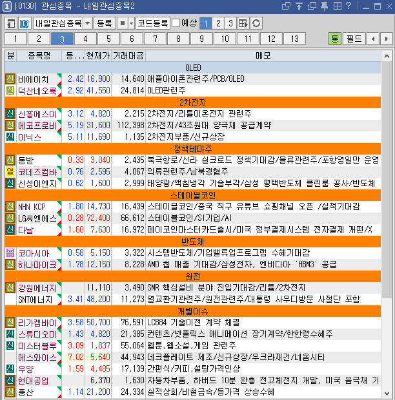Select the LG씨엔에스 stock row
The width and height of the screenshot is (395, 400).
193,218
